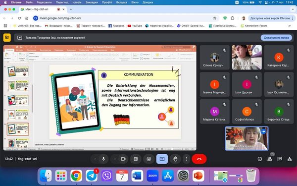
Task: Select Катерина Хар... participant tile
Action: pyautogui.click(x=279, y=58)
